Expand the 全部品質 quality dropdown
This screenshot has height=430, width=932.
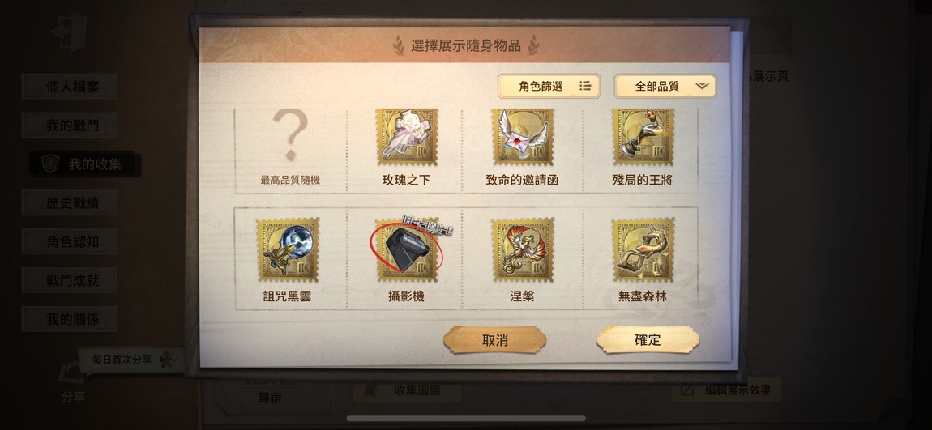click(x=665, y=86)
